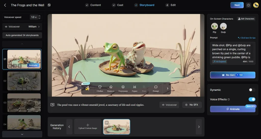The width and height of the screenshot is (261, 139).
Task: Click the Next button
Action: pyautogui.click(x=237, y=5)
